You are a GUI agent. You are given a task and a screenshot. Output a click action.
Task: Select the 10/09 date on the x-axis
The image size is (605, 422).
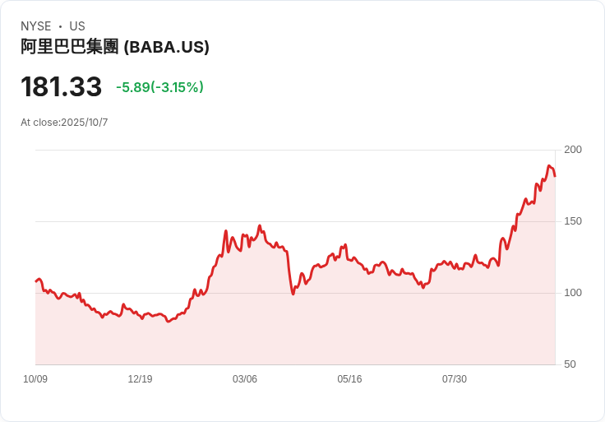pyautogui.click(x=35, y=379)
